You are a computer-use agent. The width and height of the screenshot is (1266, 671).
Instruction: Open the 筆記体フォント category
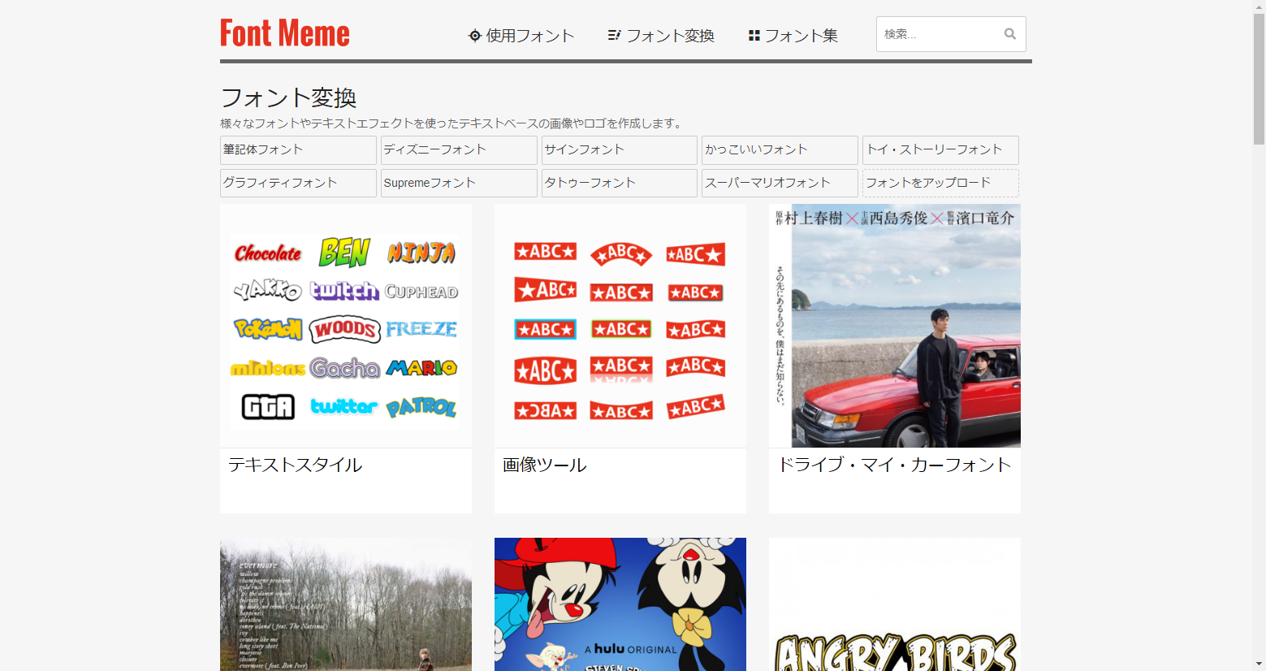[x=298, y=150]
